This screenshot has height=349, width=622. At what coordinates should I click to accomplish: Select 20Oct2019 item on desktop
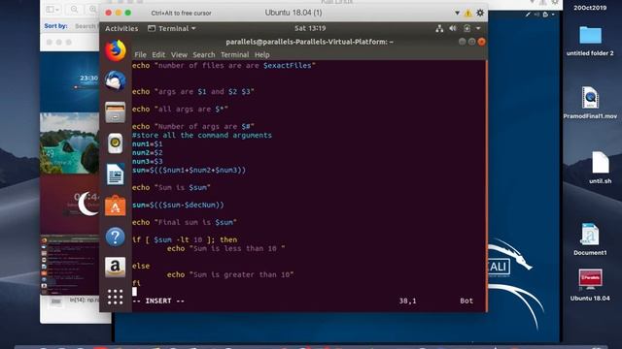tap(590, 8)
